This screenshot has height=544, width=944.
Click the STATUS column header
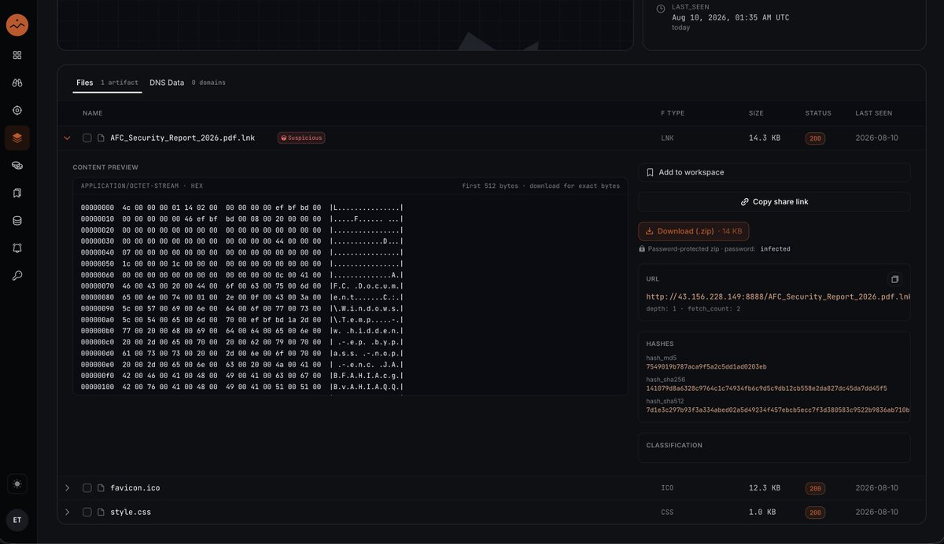click(818, 113)
